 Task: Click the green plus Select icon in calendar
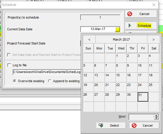click(101, 125)
